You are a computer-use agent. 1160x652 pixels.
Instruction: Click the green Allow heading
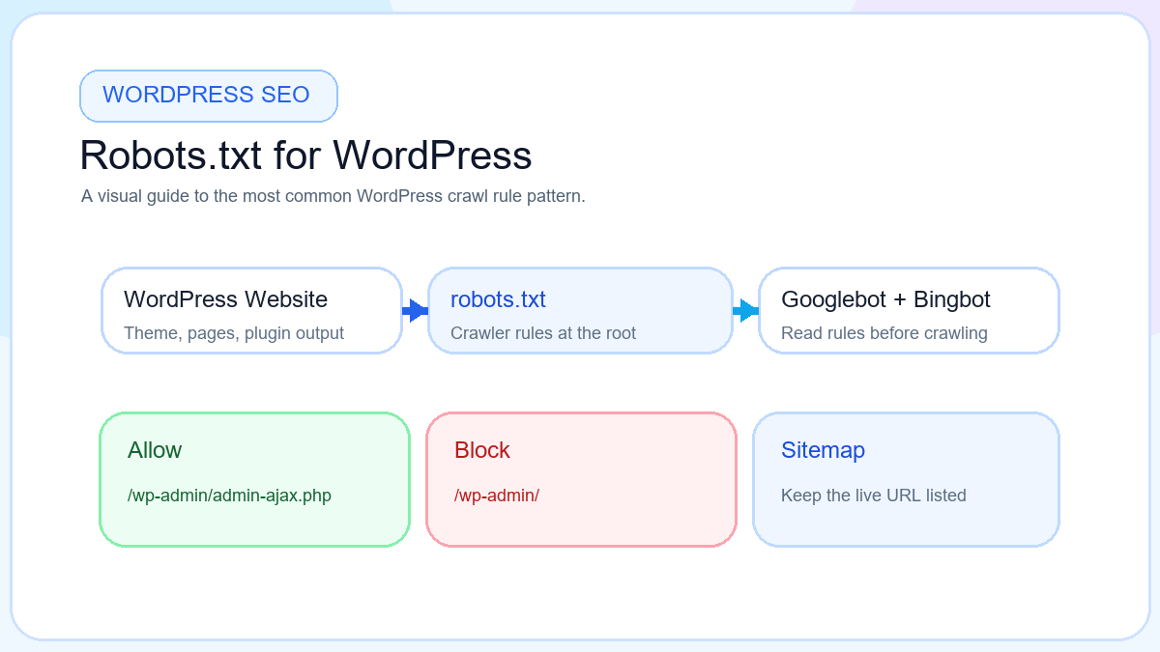(x=155, y=450)
